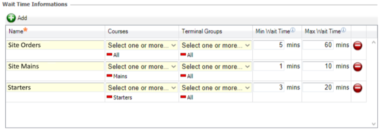Click the Terminal Groups column header
380x131 pixels.
202,31
